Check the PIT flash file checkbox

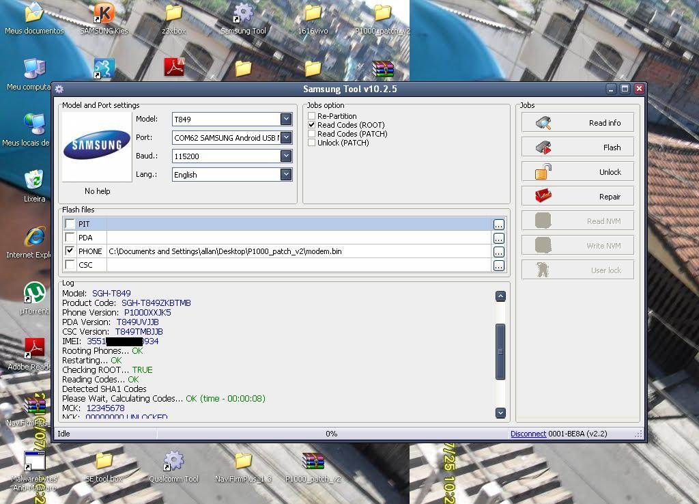(70, 223)
